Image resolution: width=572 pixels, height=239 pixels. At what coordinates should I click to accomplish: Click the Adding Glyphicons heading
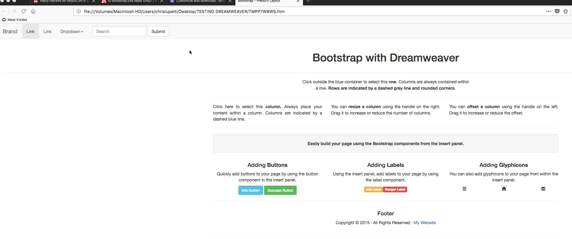pyautogui.click(x=504, y=165)
